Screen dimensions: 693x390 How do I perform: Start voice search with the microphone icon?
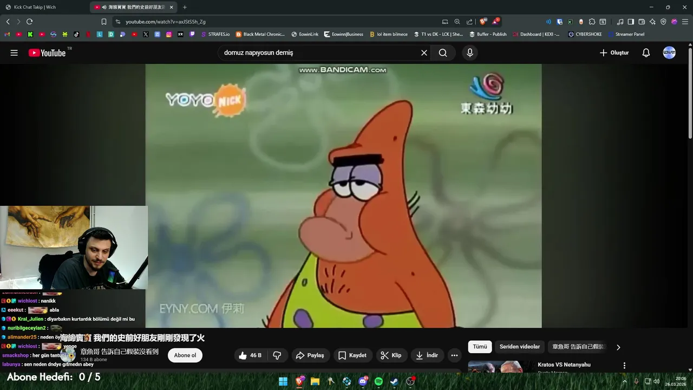tap(470, 53)
